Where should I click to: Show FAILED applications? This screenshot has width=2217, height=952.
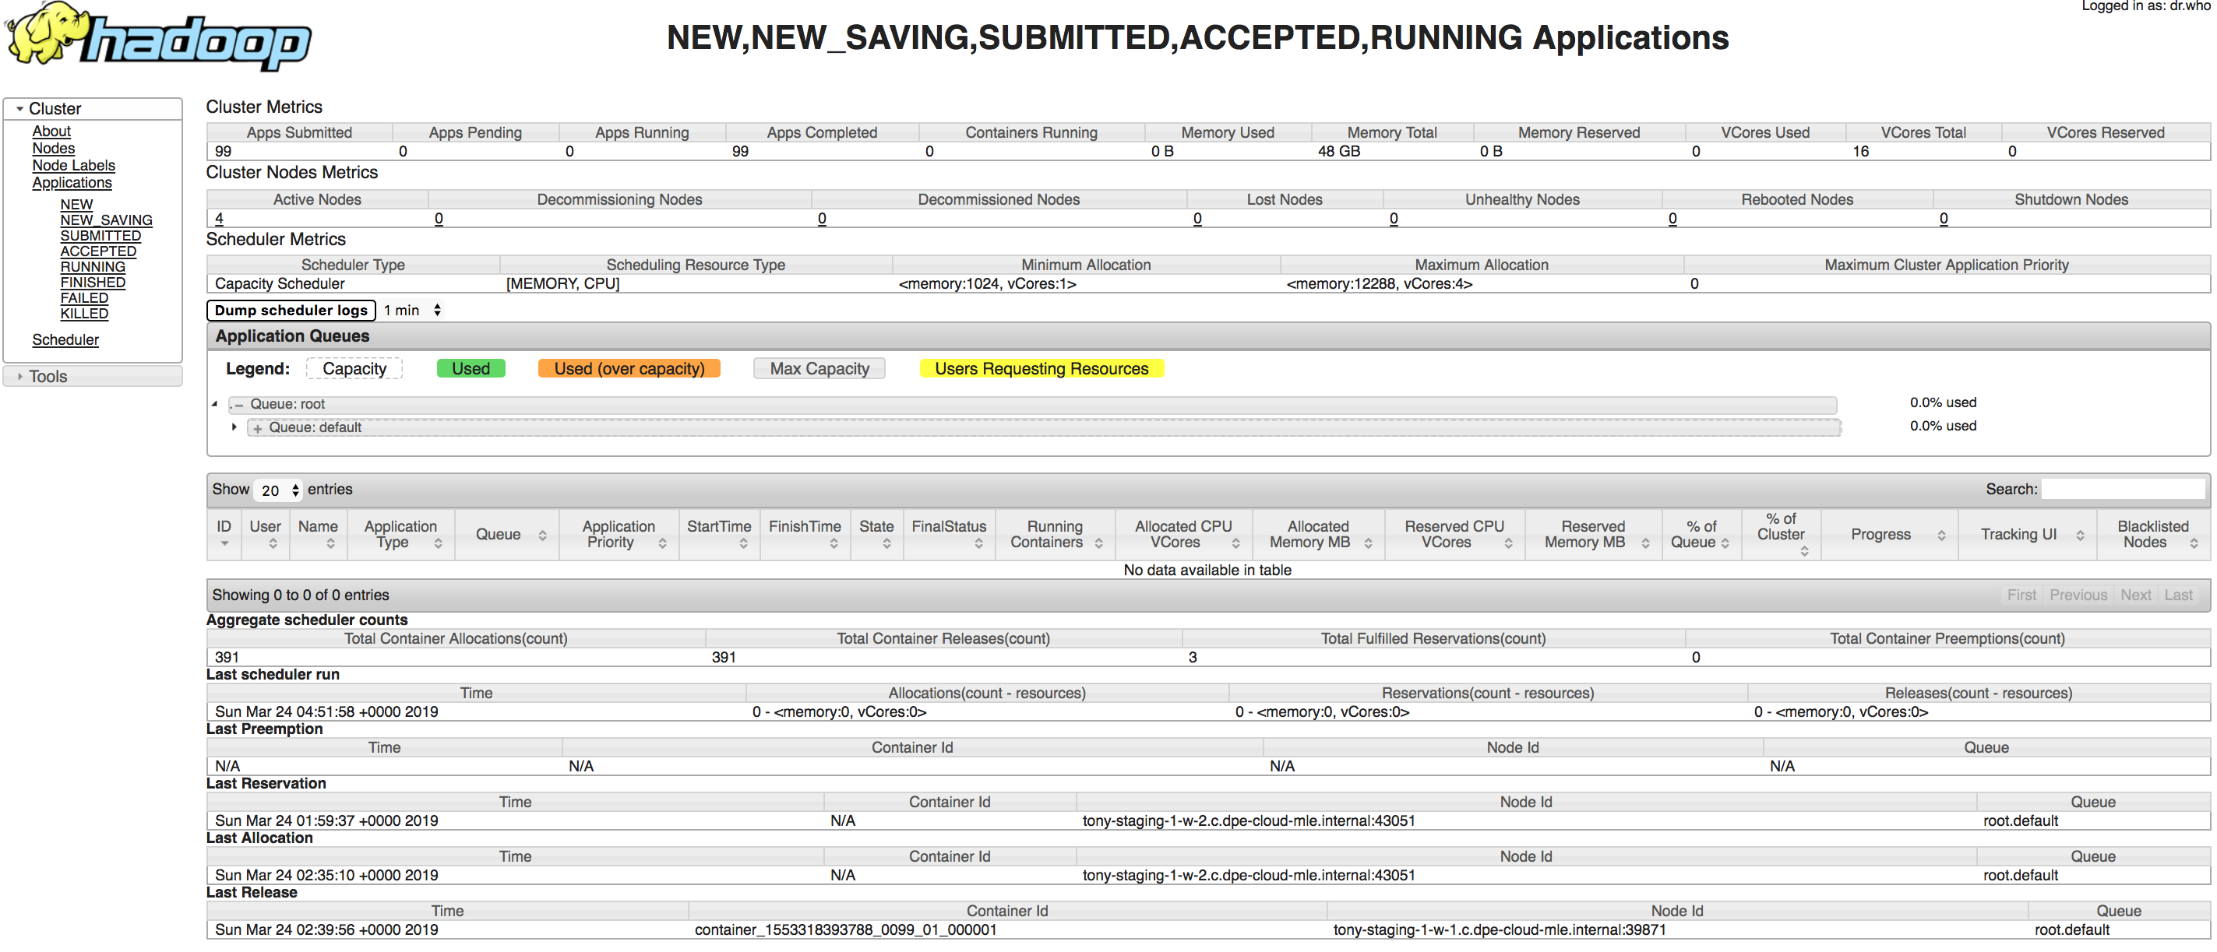pyautogui.click(x=83, y=297)
